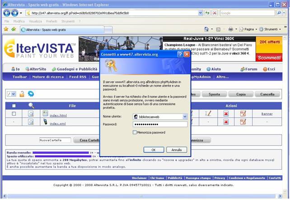Click the Feeds icon in command bar

pyautogui.click(x=218, y=29)
